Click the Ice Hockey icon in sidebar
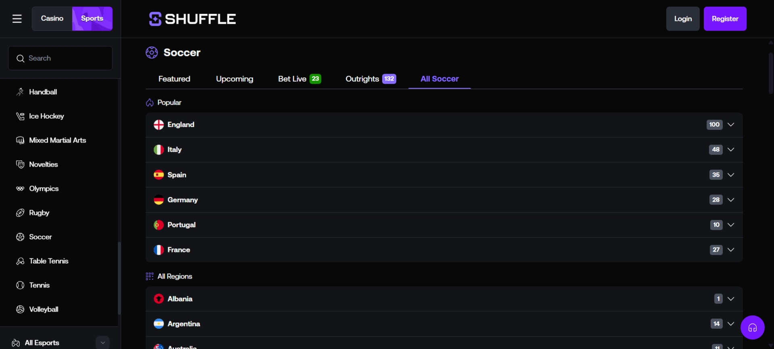 (x=20, y=116)
